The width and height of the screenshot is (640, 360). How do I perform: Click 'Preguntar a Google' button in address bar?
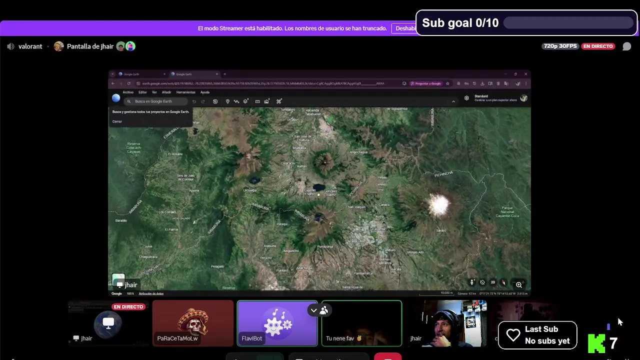coord(426,83)
